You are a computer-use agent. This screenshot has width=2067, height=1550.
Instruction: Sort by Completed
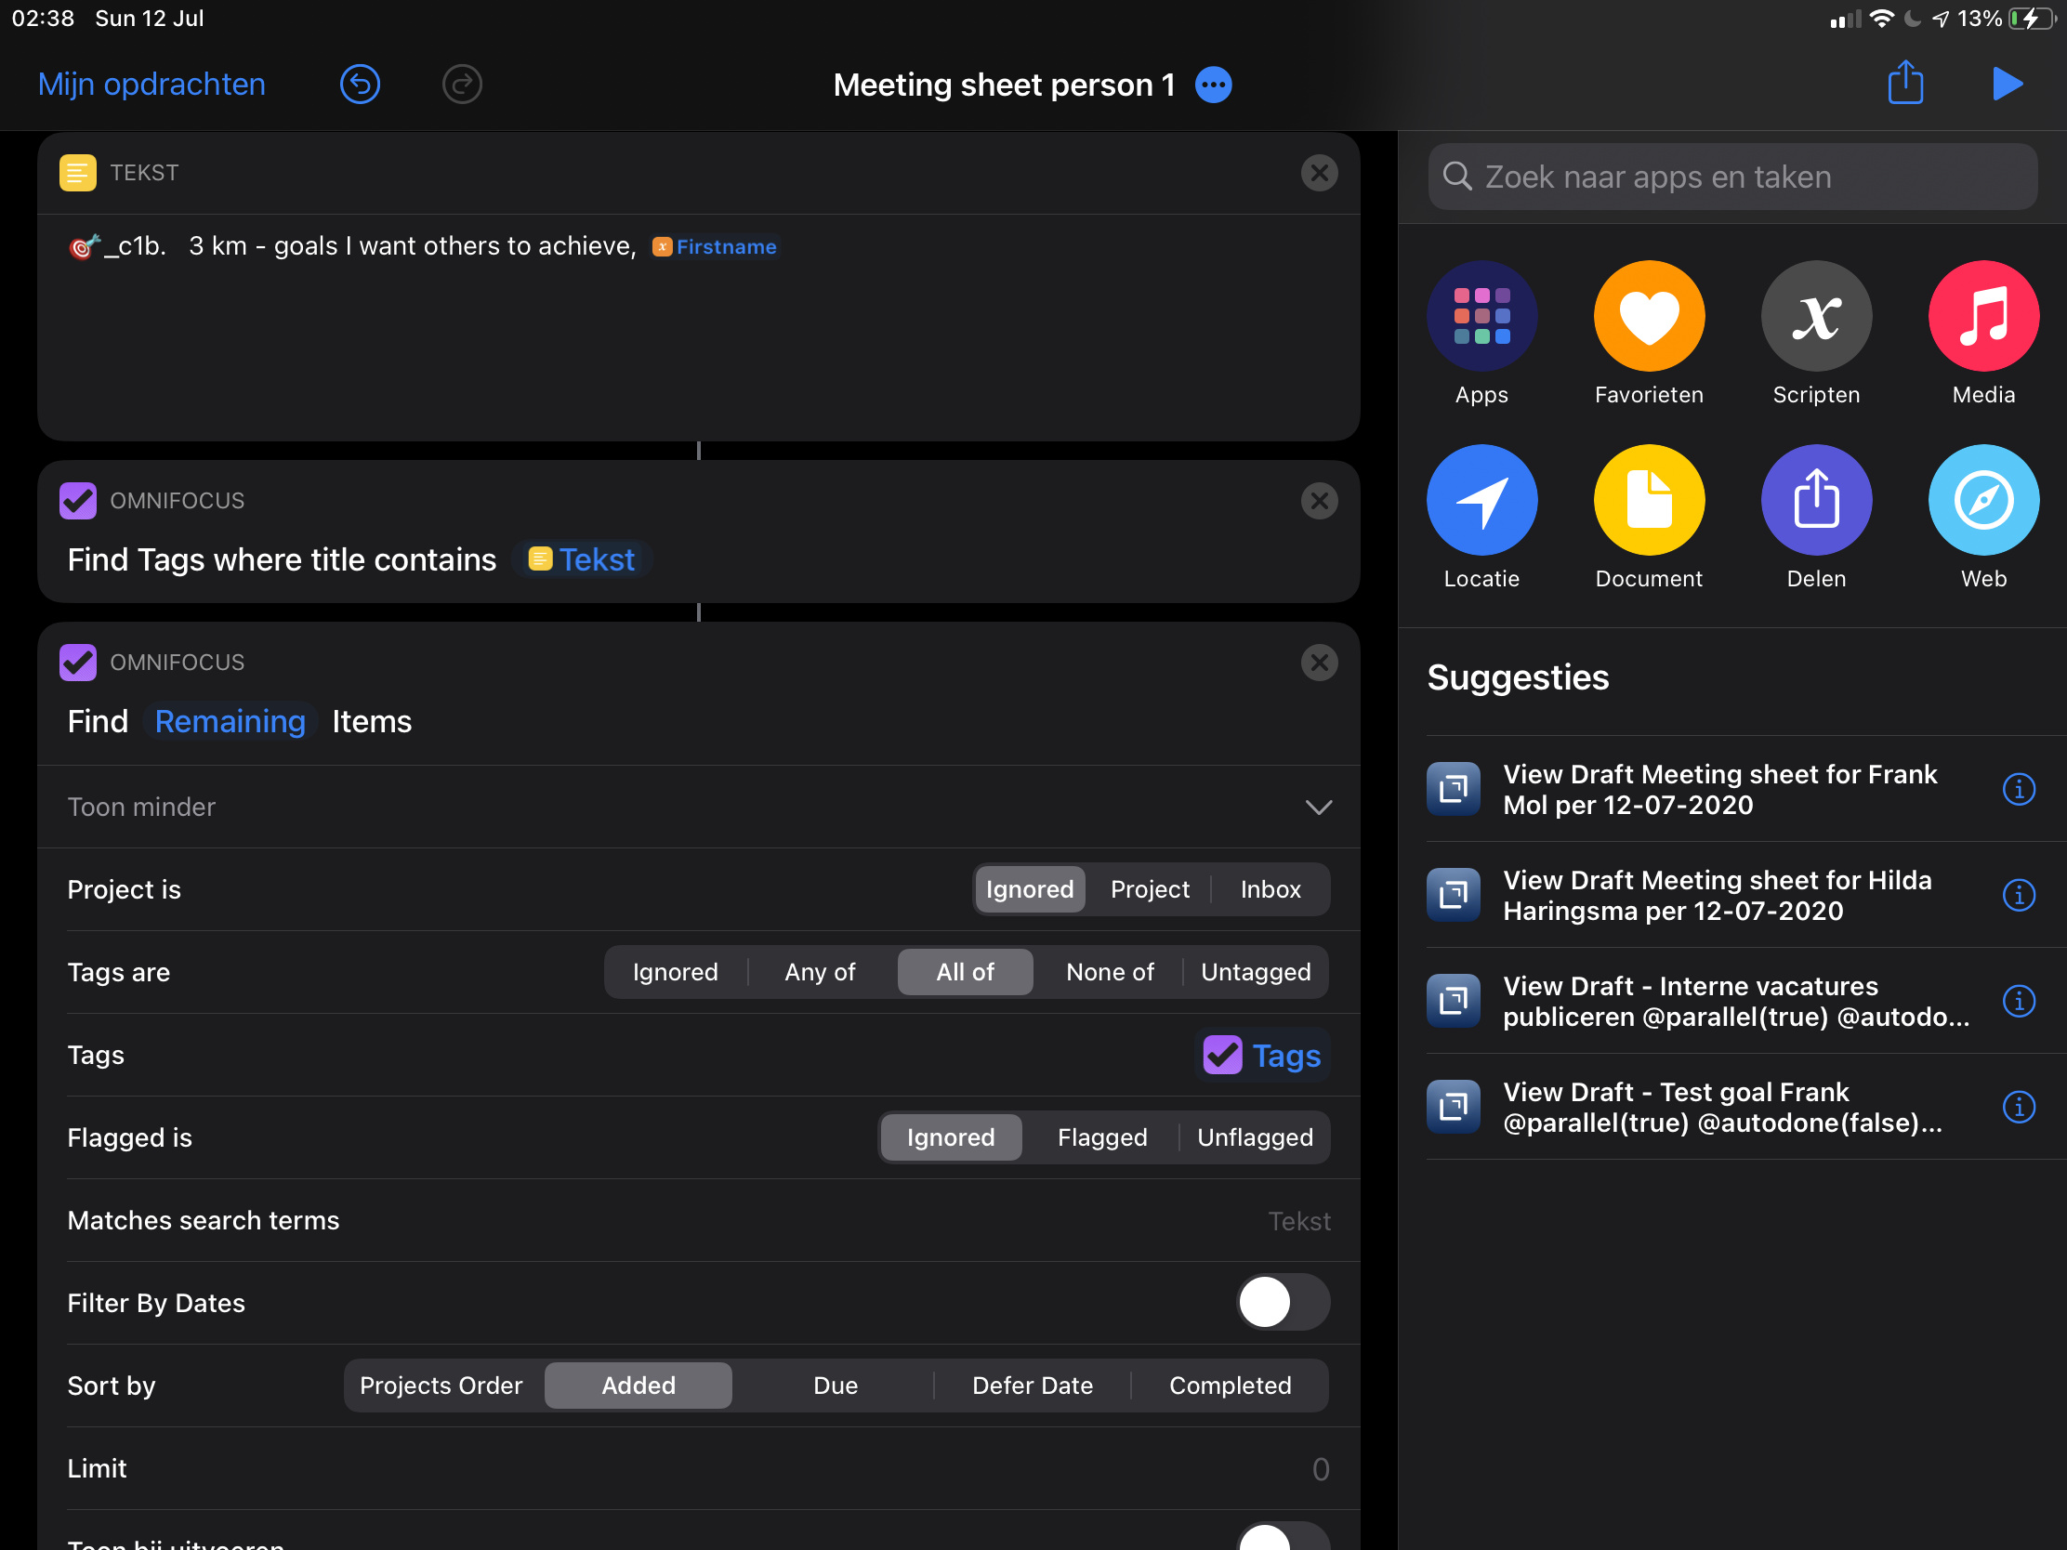[x=1230, y=1386]
